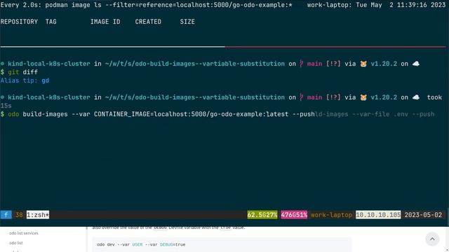
Task: Click 'odo' in the build-images command
Action: tap(13, 114)
